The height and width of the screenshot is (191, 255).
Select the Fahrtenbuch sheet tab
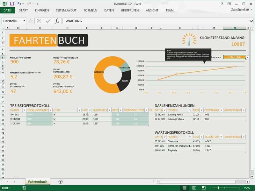coord(38,181)
